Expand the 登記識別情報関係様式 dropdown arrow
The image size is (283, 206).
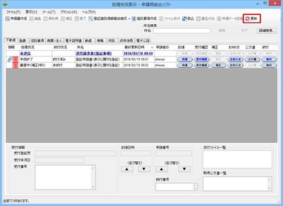pyautogui.click(x=130, y=19)
